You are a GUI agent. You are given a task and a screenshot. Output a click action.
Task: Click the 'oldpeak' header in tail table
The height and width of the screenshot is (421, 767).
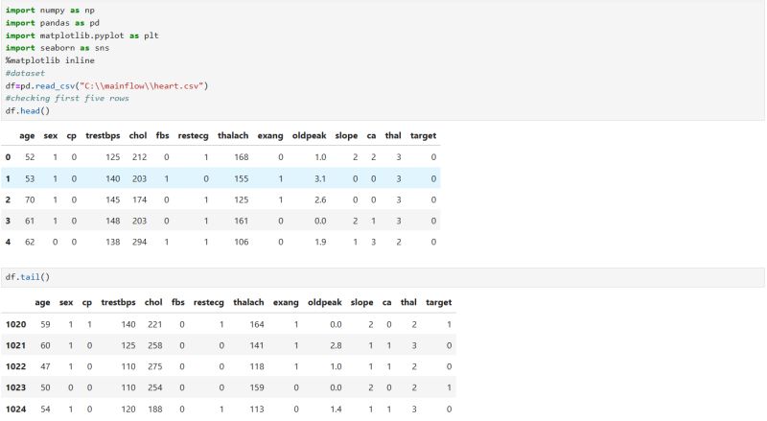coord(325,302)
